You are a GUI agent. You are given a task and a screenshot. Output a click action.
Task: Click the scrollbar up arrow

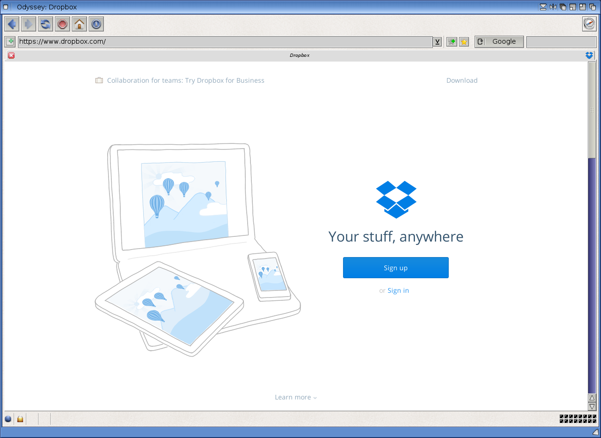tap(592, 398)
